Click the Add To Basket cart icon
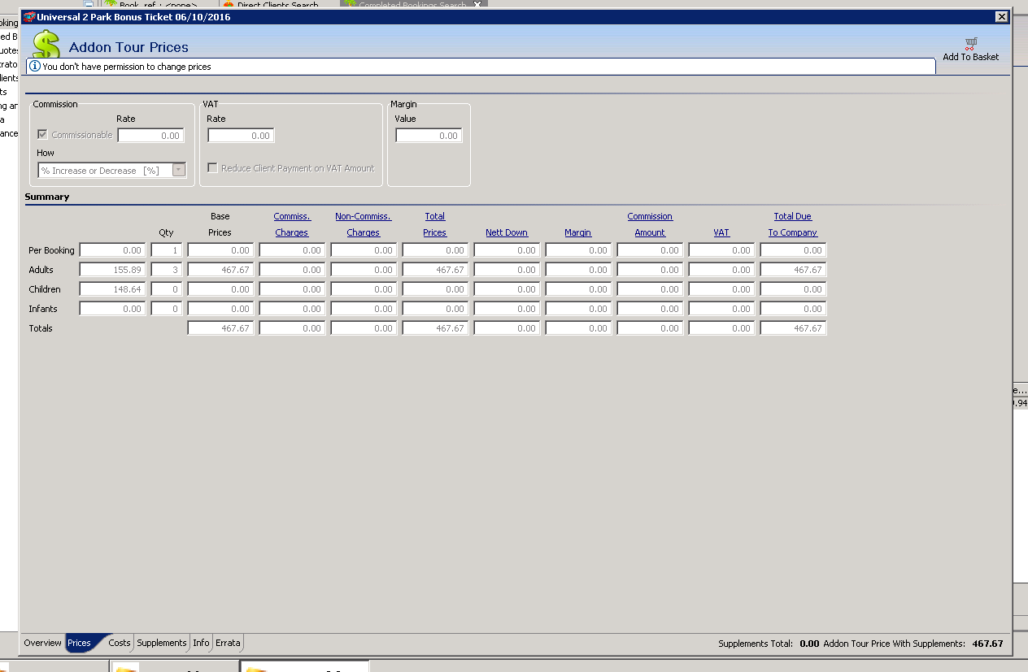This screenshot has height=672, width=1028. 970,44
